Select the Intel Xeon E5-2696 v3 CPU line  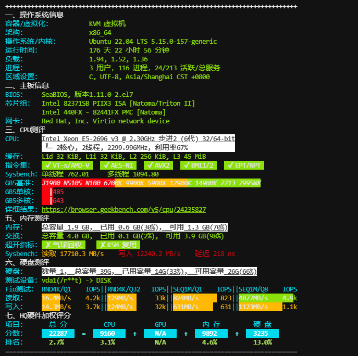tap(139, 138)
